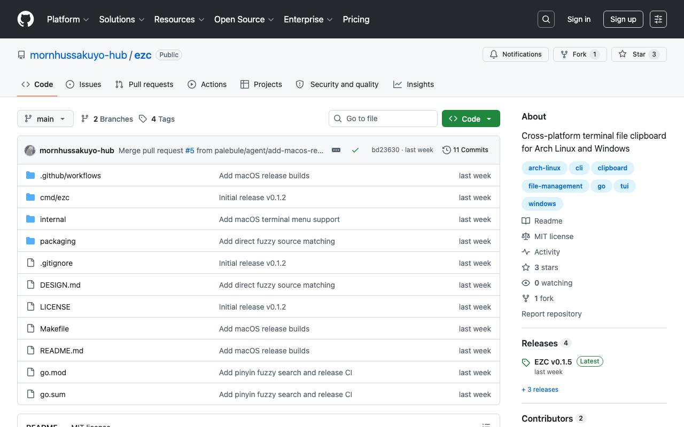The height and width of the screenshot is (427, 684).
Task: View the commit status check mark
Action: tap(355, 150)
